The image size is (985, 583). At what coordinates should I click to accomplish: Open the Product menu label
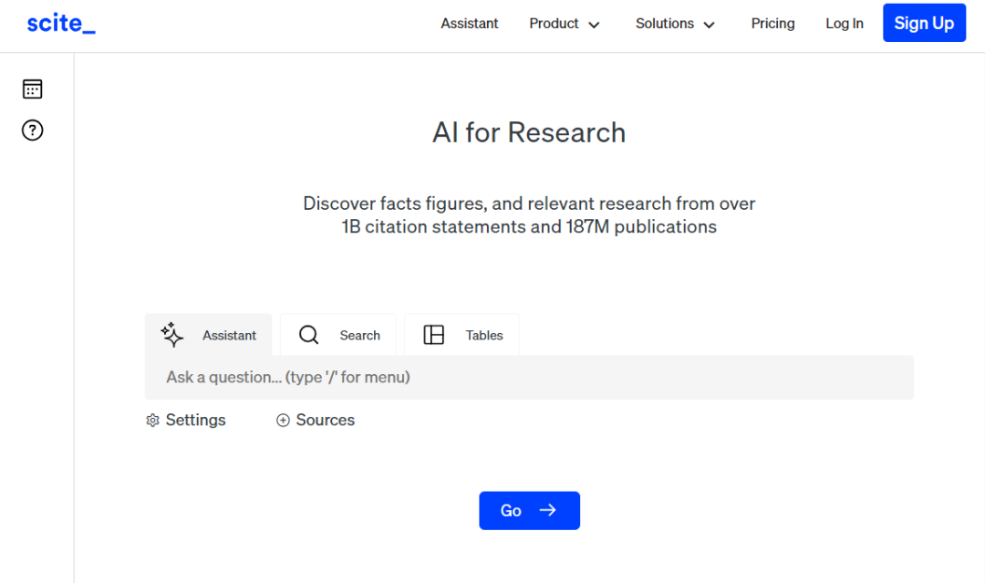(x=554, y=24)
